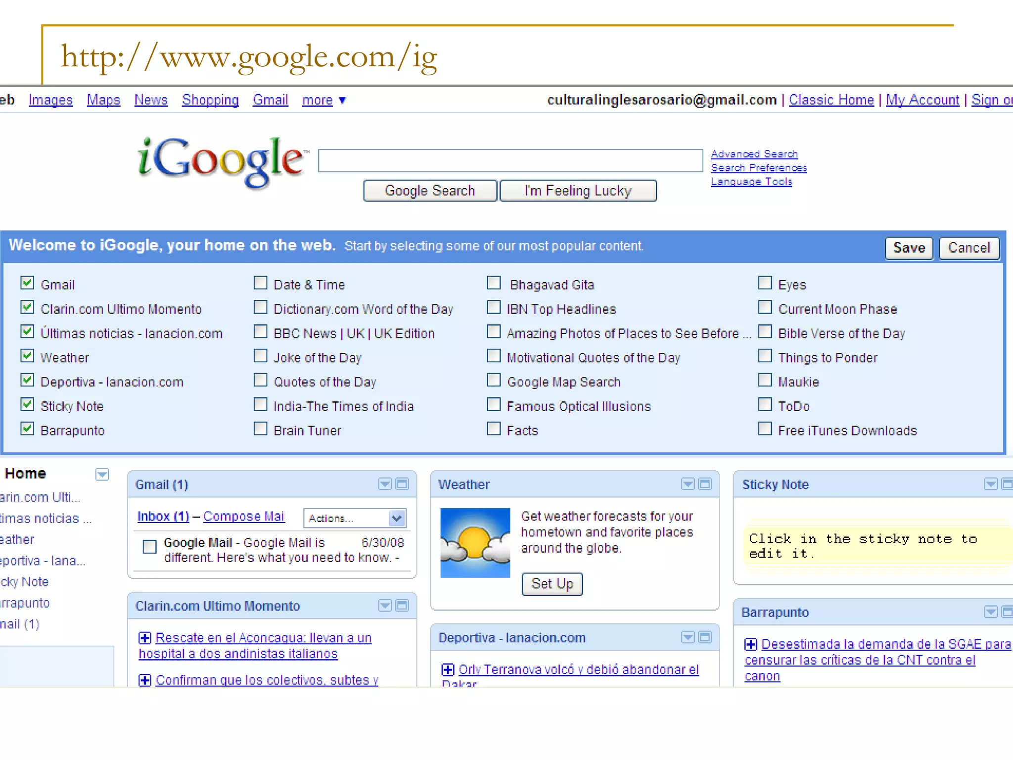The height and width of the screenshot is (760, 1013).
Task: Minimize the Deportiva - lanacion.com gadget
Action: 705,637
